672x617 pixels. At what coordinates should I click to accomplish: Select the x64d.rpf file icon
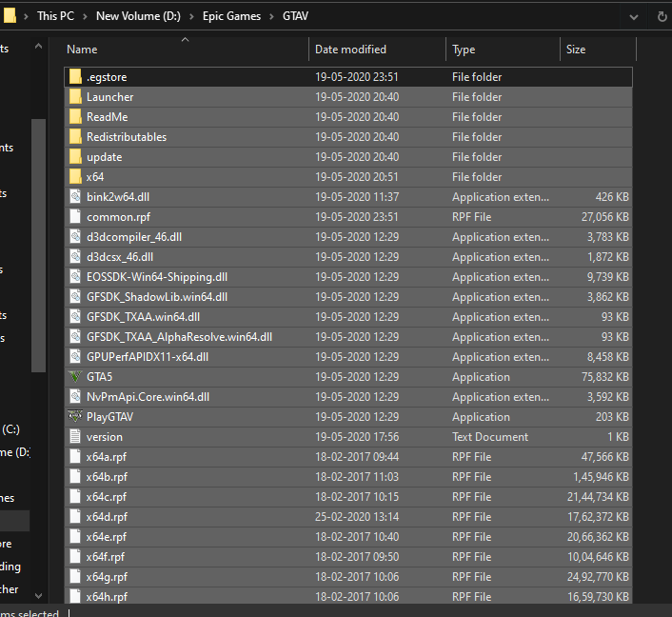[75, 517]
